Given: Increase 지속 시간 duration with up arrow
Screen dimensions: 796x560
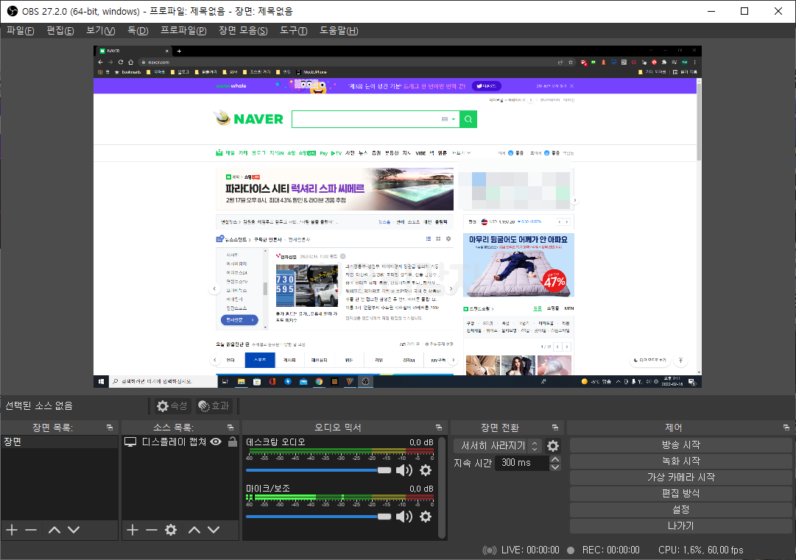Looking at the screenshot, I should [555, 459].
